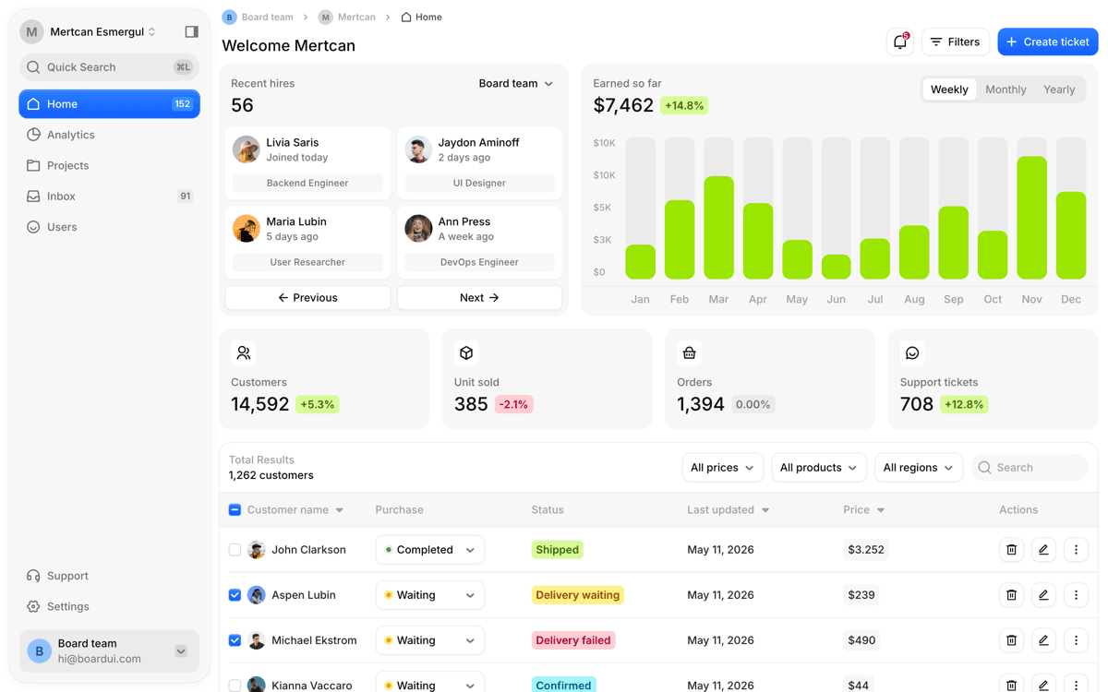1108x692 pixels.
Task: Open Inbox in sidebar
Action: click(x=109, y=197)
